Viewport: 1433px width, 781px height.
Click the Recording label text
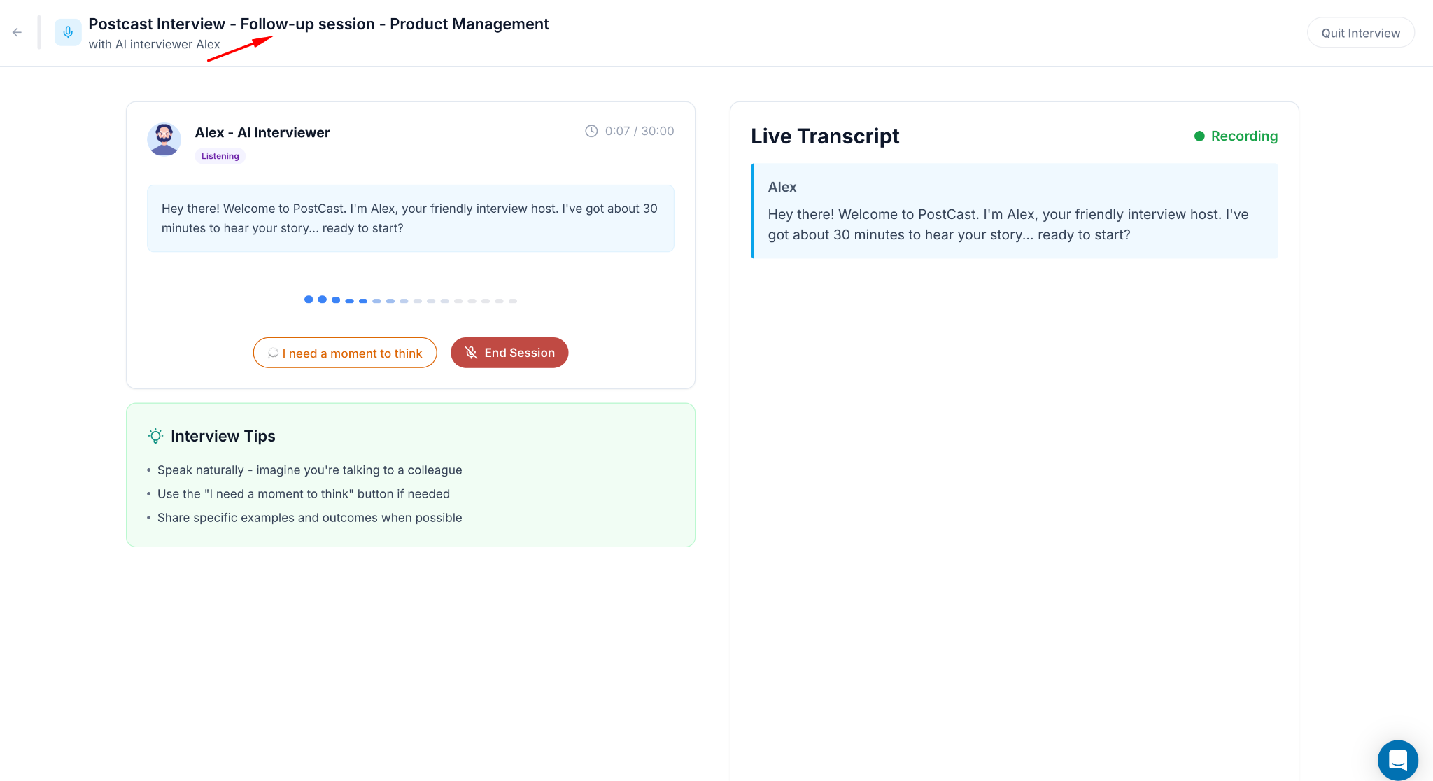point(1244,136)
